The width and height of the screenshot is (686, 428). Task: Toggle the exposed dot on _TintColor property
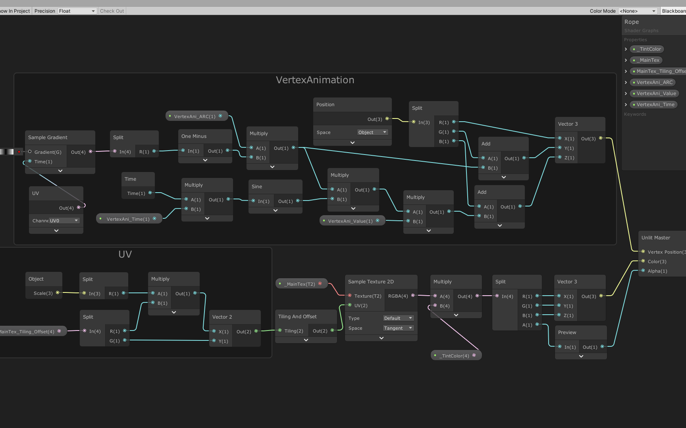(x=634, y=49)
